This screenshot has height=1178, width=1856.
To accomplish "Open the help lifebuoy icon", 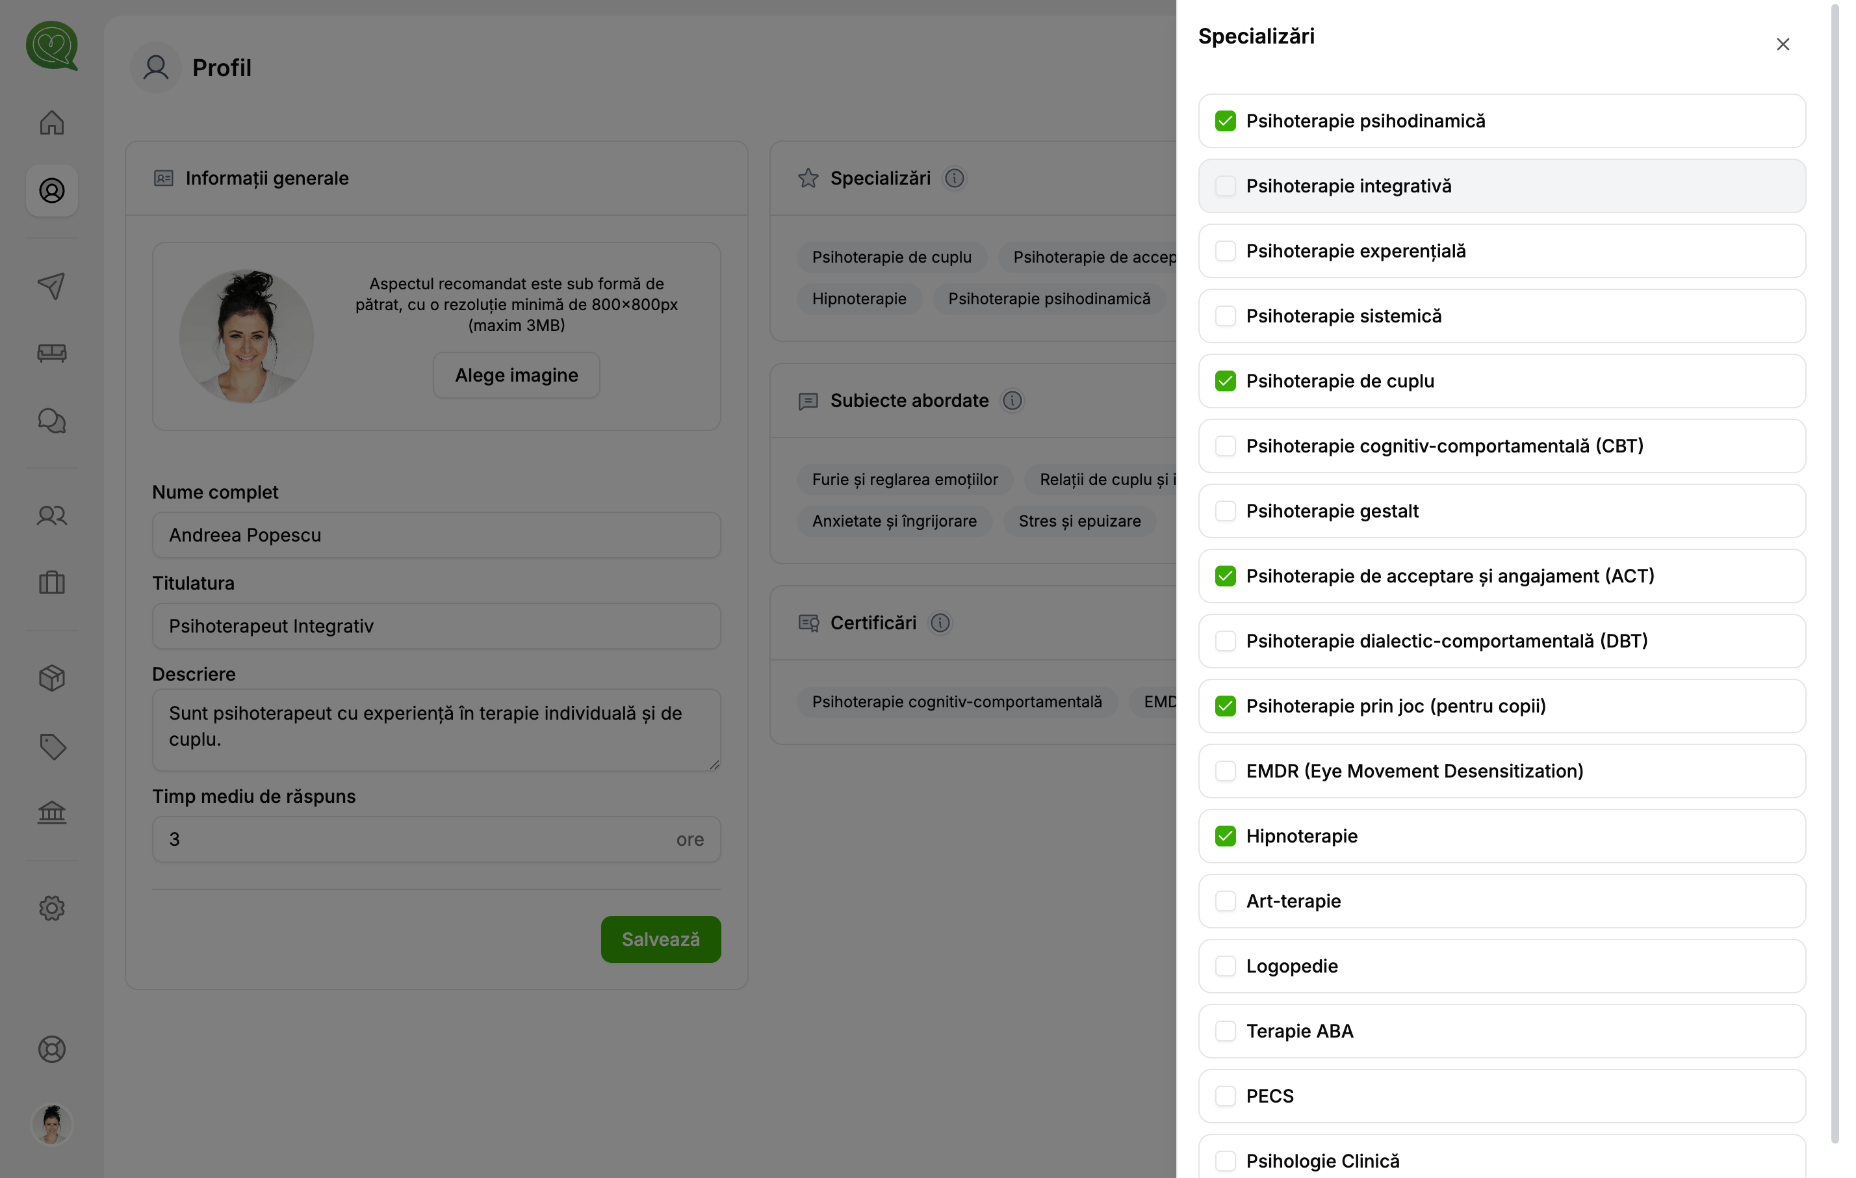I will (51, 1049).
